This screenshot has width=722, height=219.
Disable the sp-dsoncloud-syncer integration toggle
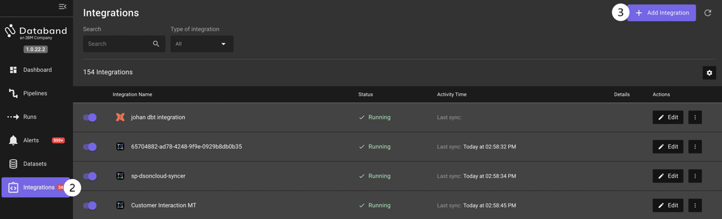tap(90, 176)
